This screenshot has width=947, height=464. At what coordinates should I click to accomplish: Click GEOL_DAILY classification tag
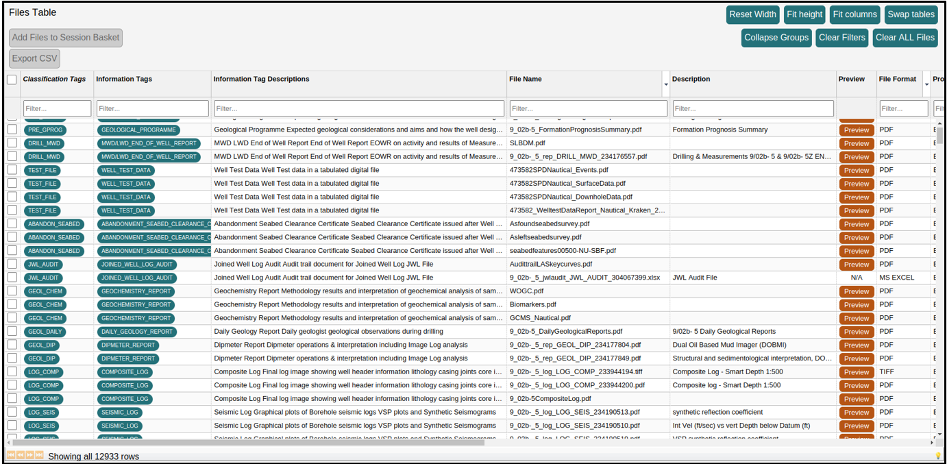pos(45,331)
